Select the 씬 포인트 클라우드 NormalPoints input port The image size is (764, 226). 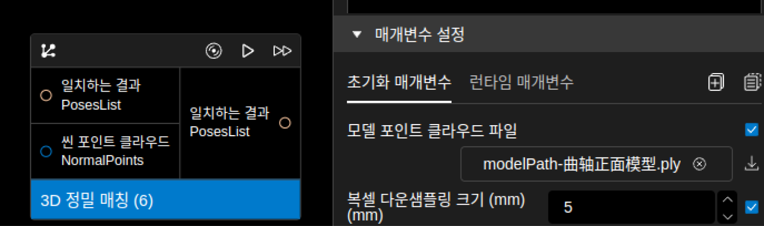[x=46, y=151]
